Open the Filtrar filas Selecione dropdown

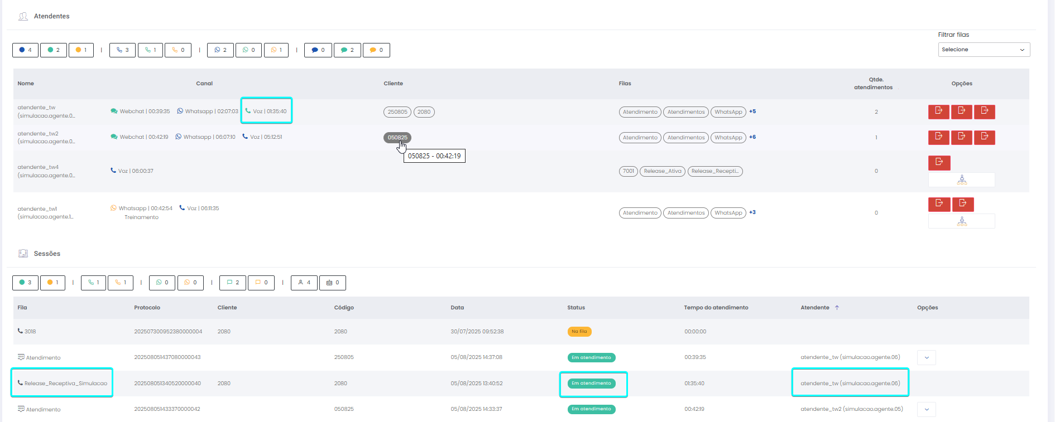tap(984, 50)
